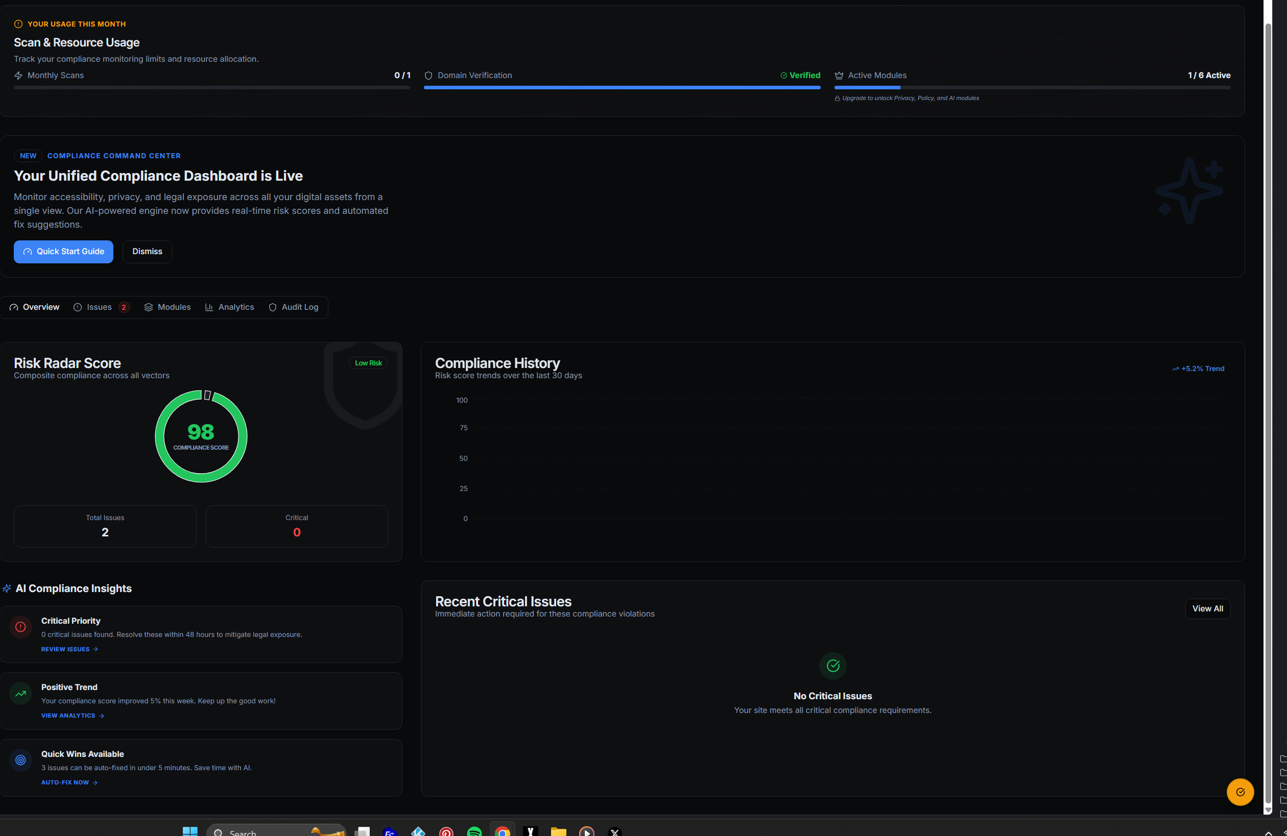Switch to the Issues tab
The image size is (1287, 836).
click(x=100, y=307)
